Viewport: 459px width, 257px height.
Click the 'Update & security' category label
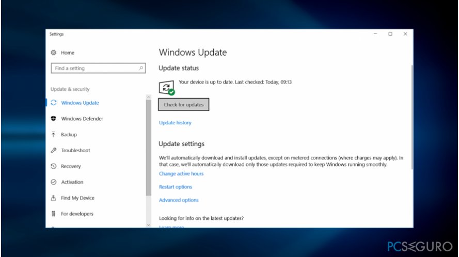point(70,89)
